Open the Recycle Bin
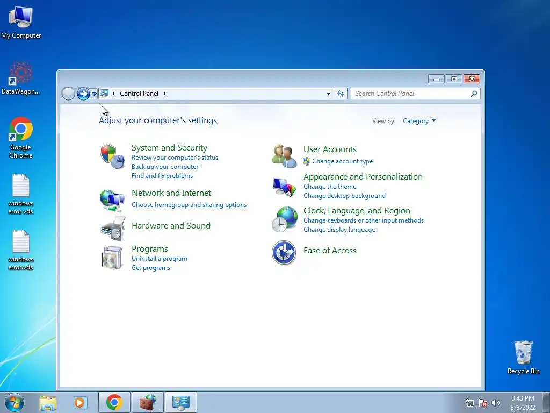The width and height of the screenshot is (550, 413). coord(523,358)
